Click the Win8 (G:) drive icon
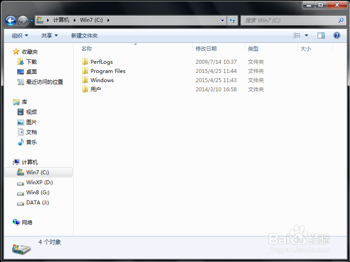Viewport: 350px width, 262px height. pos(21,193)
